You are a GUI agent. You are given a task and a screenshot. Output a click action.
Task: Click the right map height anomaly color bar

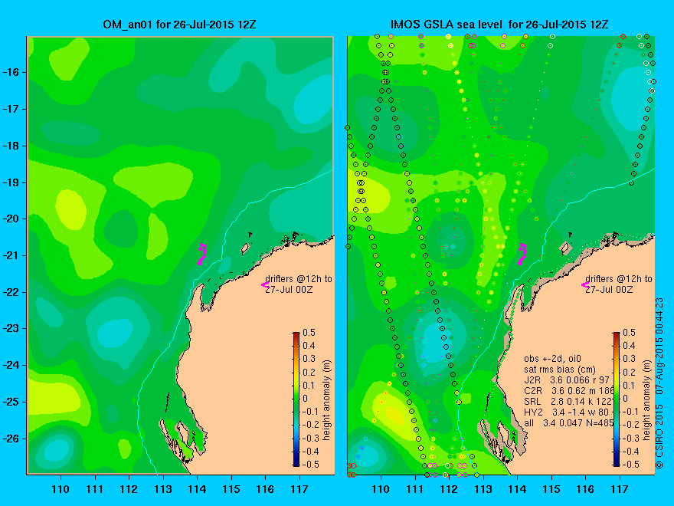pyautogui.click(x=617, y=399)
